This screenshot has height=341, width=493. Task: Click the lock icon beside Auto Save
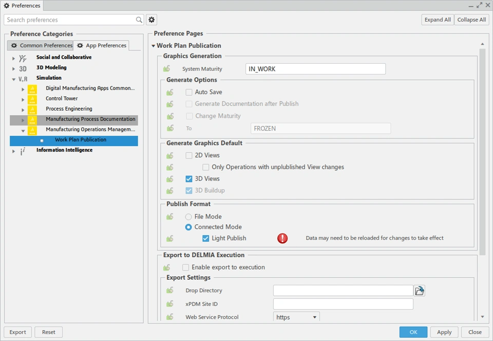pos(170,92)
